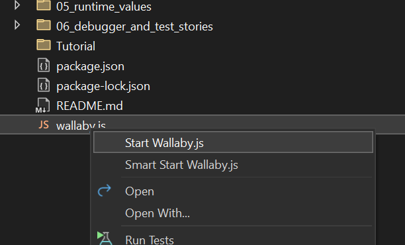Click the Run Tests flask icon

tap(105, 238)
